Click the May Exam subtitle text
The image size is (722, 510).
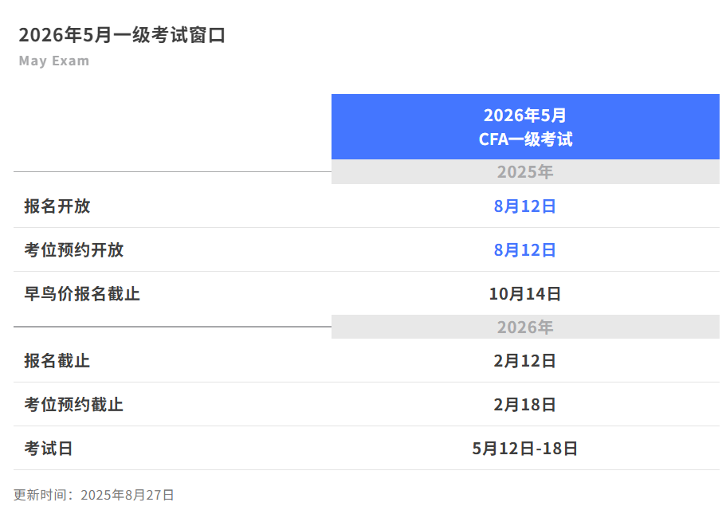[x=54, y=61]
